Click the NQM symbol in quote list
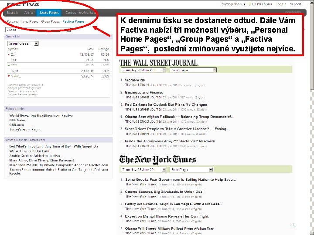This screenshot has width=314, height=235. click(x=14, y=71)
